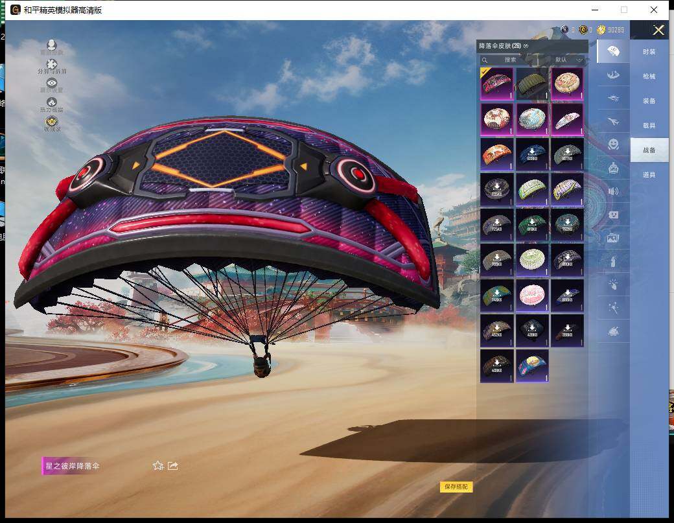Image resolution: width=674 pixels, height=523 pixels.
Task: Select the pink donut parachute thumbnail
Action: click(x=532, y=294)
